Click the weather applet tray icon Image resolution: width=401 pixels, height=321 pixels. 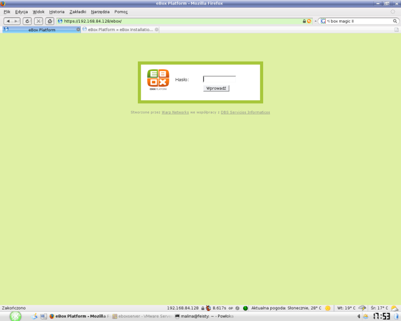[x=365, y=316]
